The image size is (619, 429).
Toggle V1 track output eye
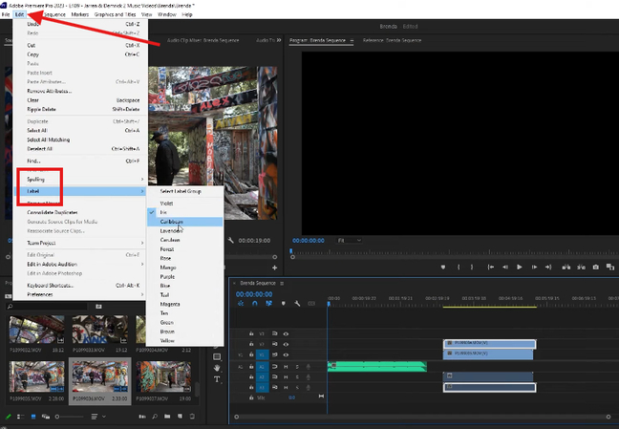pyautogui.click(x=286, y=354)
